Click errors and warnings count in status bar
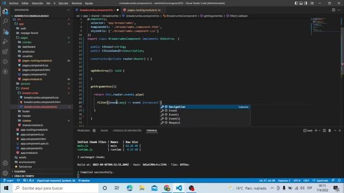Image resolution: width=344 pixels, height=193 pixels. click(x=28, y=181)
